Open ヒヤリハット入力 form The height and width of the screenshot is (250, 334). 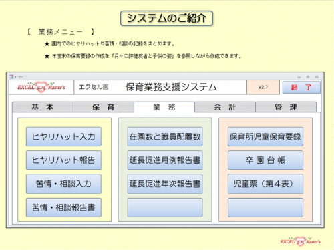[x=63, y=136]
